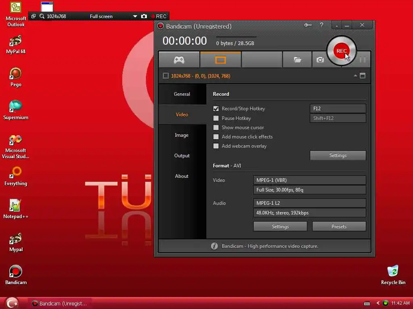Open the General tab
Image resolution: width=413 pixels, height=309 pixels.
click(x=182, y=94)
